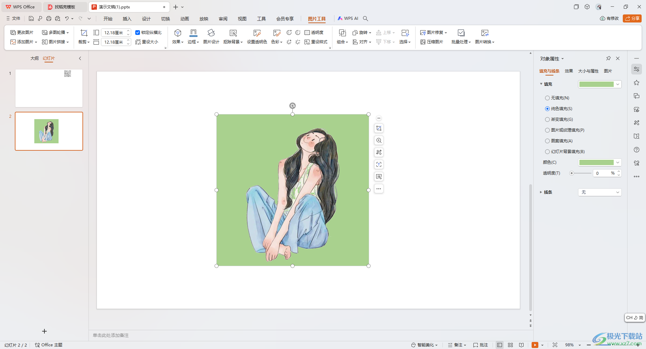
Task: Select slide 1 thumbnail
Action: (49, 88)
